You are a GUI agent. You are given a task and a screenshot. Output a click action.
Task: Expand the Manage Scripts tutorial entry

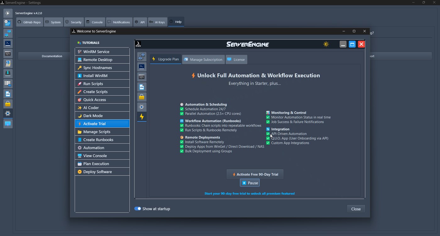[102, 131]
